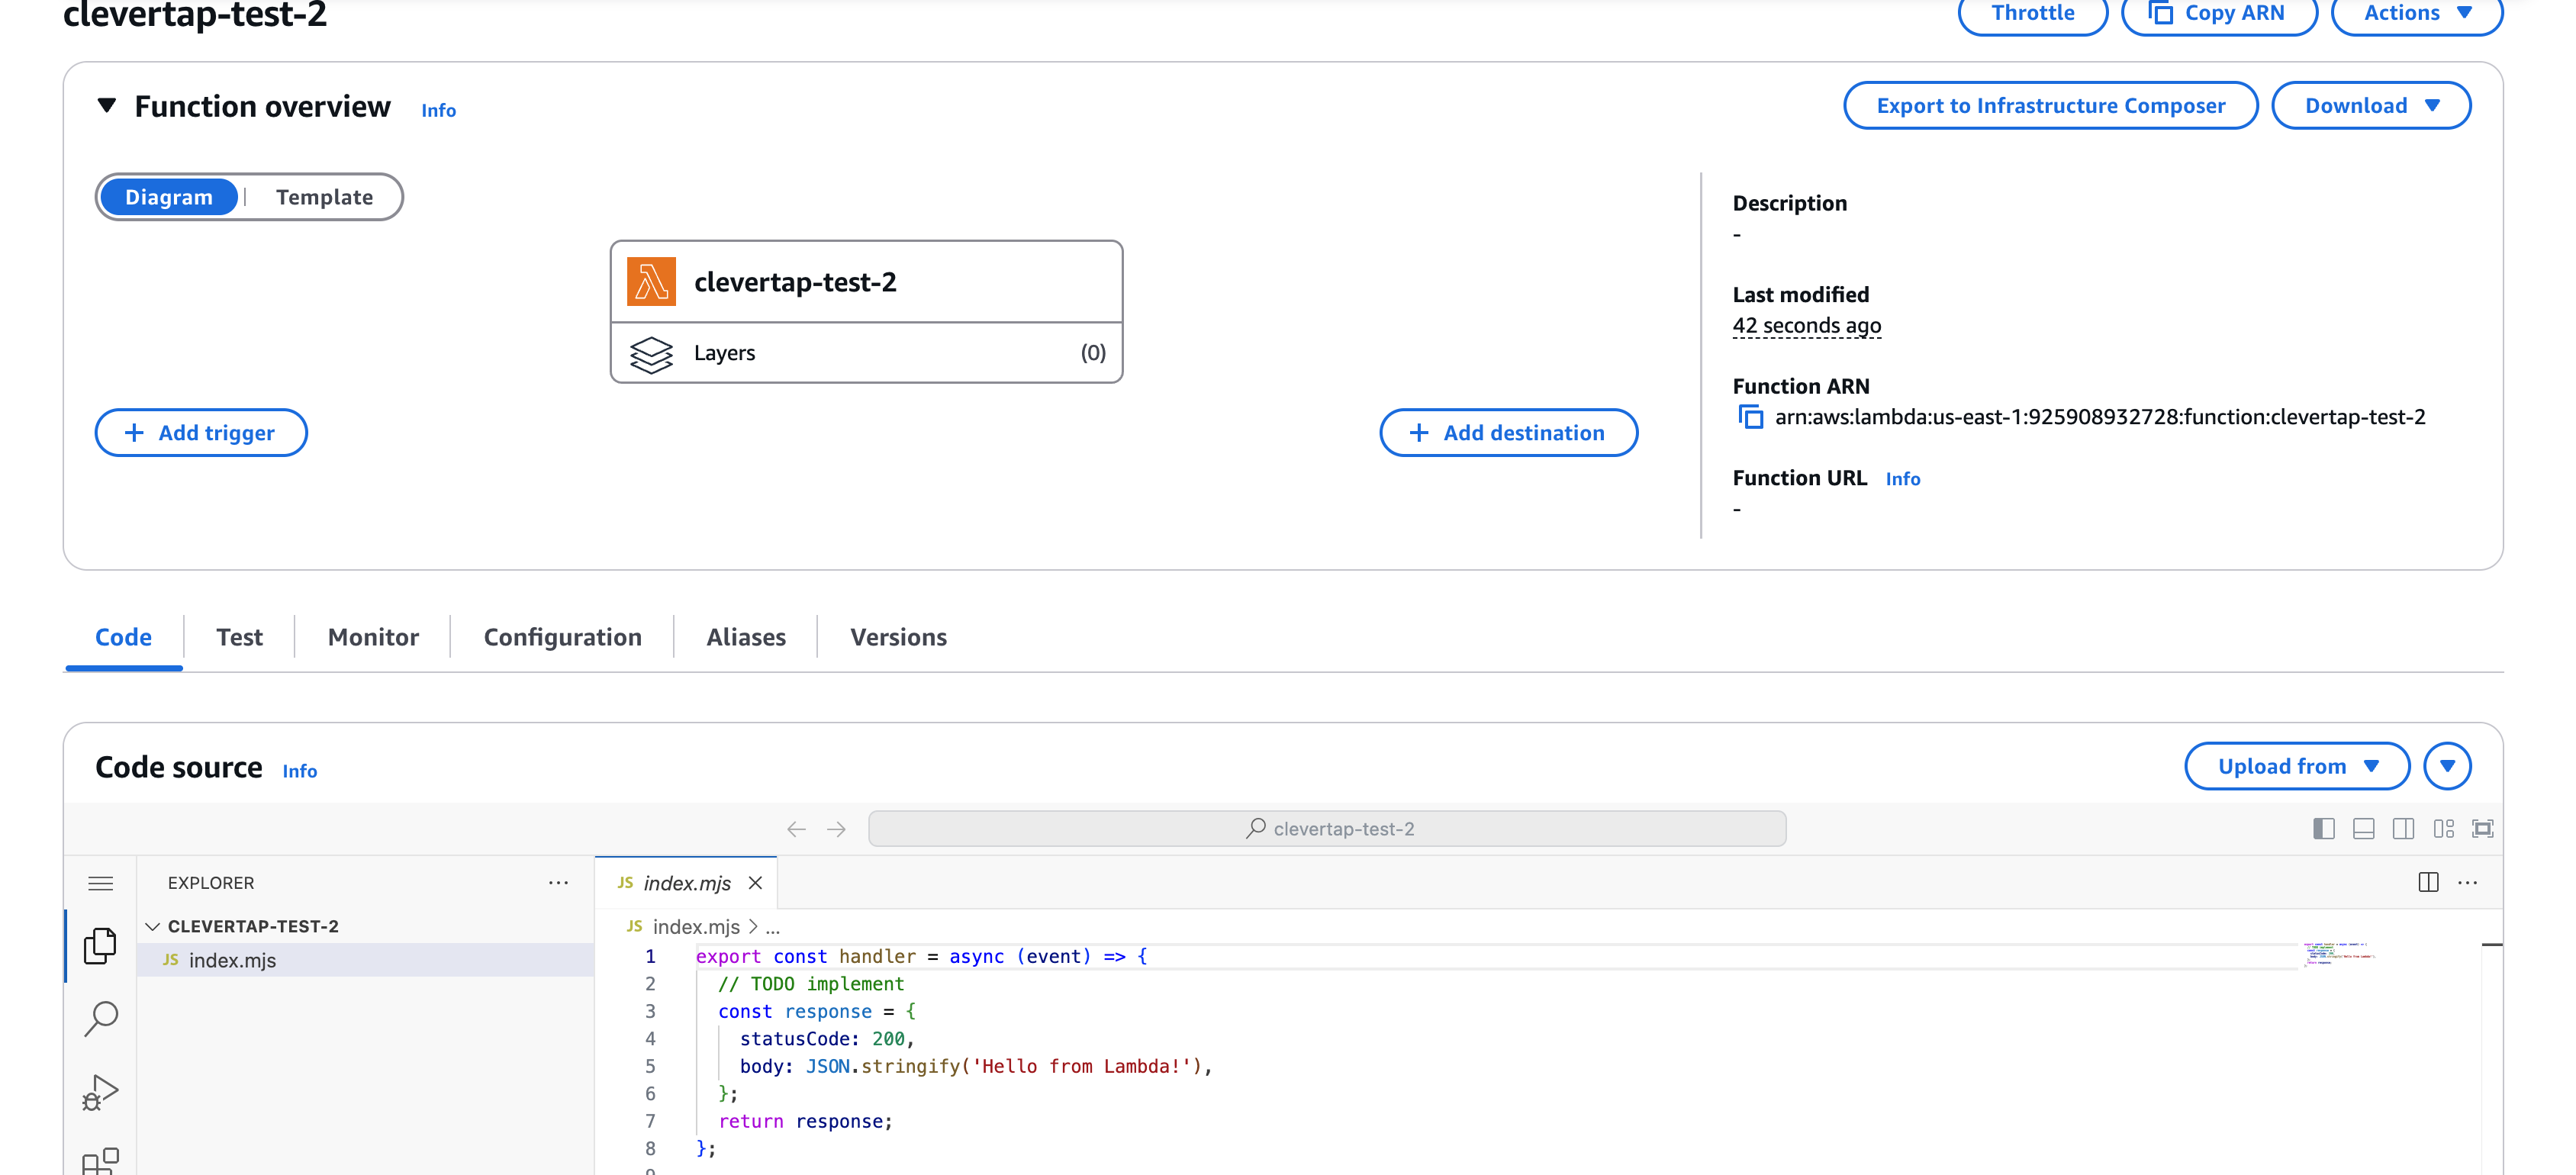Navigate back with the left arrow
This screenshot has height=1175, width=2576.
click(x=796, y=828)
